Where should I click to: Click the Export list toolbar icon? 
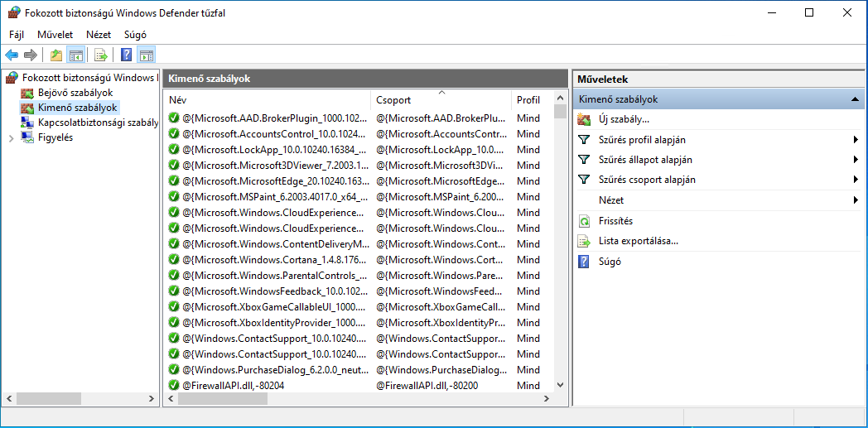[x=100, y=55]
